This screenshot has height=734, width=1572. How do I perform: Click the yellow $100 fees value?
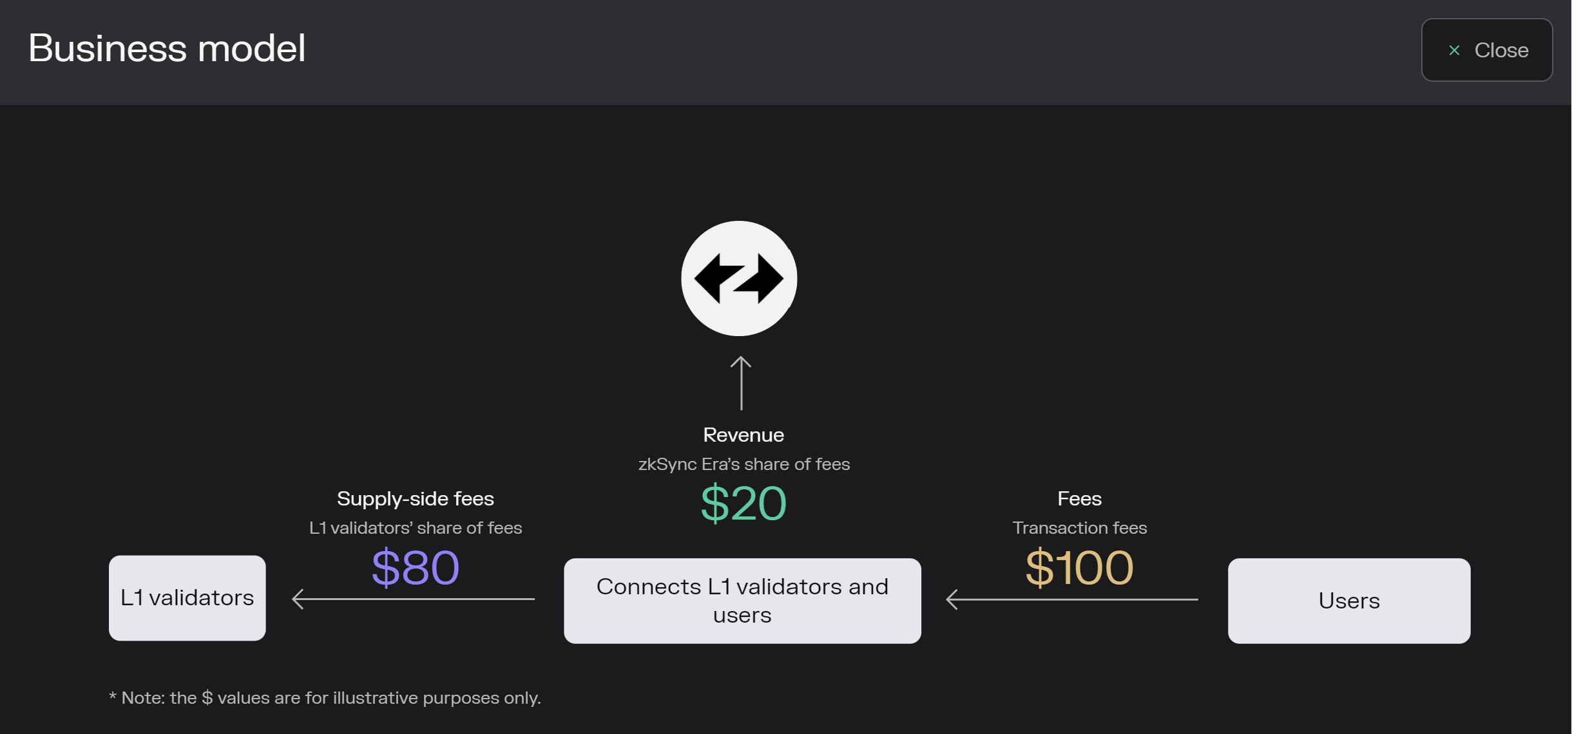coord(1079,568)
